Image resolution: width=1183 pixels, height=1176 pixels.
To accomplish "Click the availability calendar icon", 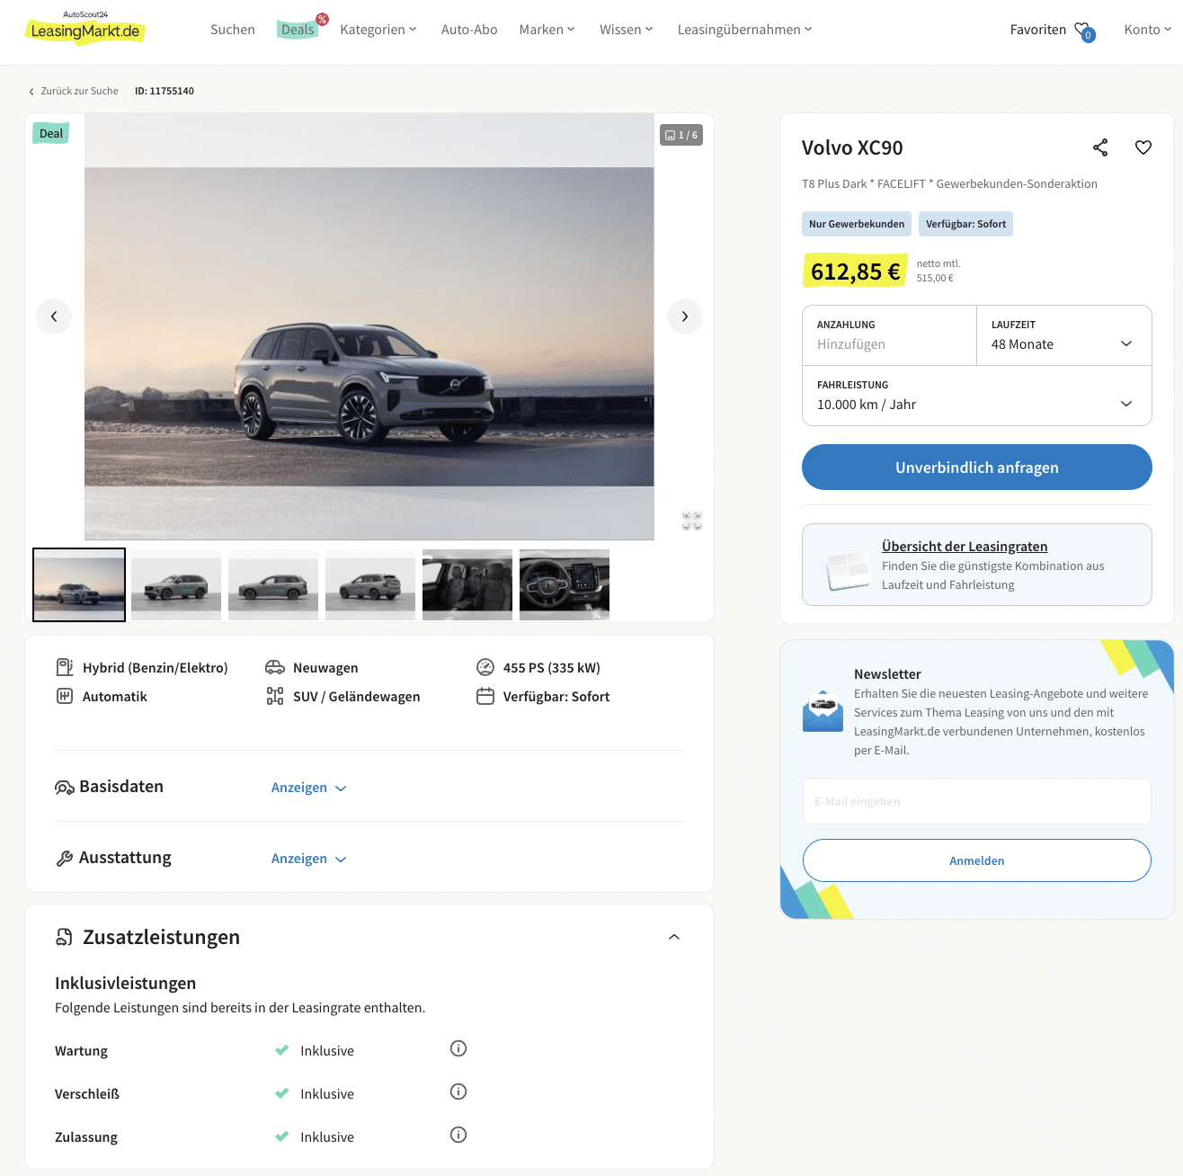I will (x=485, y=696).
